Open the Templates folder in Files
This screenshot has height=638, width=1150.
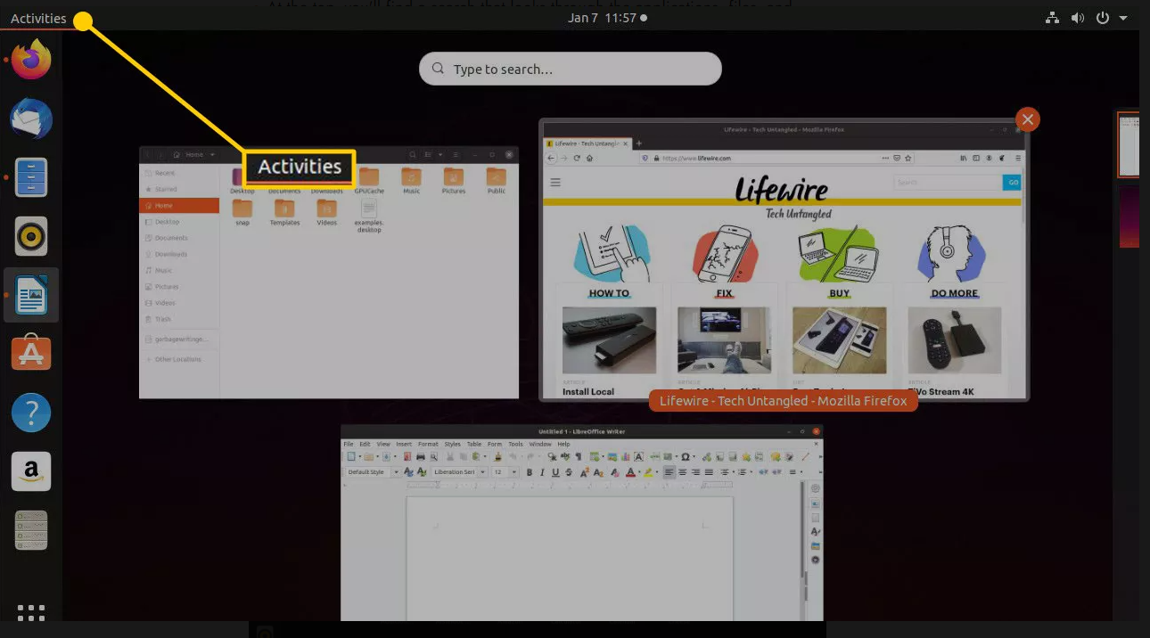pyautogui.click(x=284, y=212)
